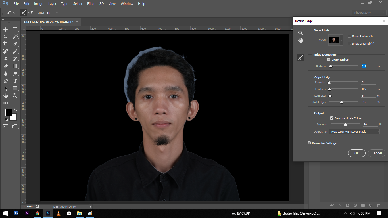Open the Output To dropdown

354,132
